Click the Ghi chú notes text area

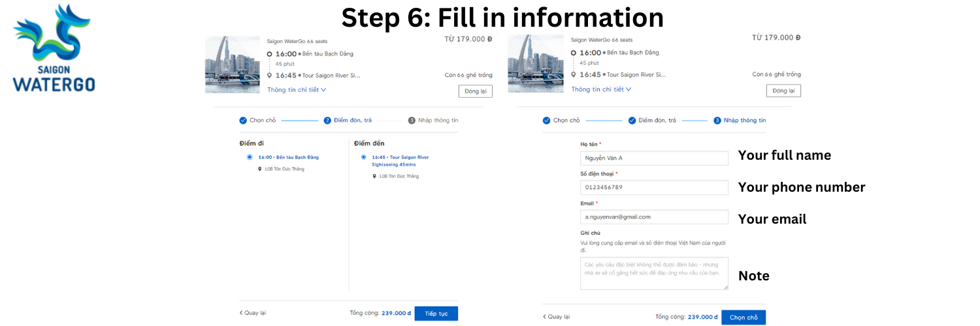point(653,273)
